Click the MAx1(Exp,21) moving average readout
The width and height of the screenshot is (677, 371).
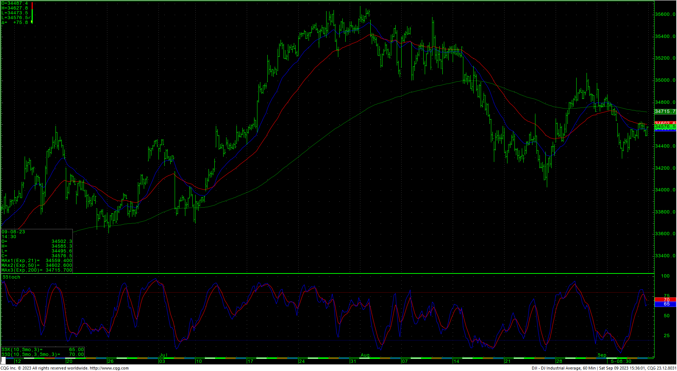[x=37, y=261]
